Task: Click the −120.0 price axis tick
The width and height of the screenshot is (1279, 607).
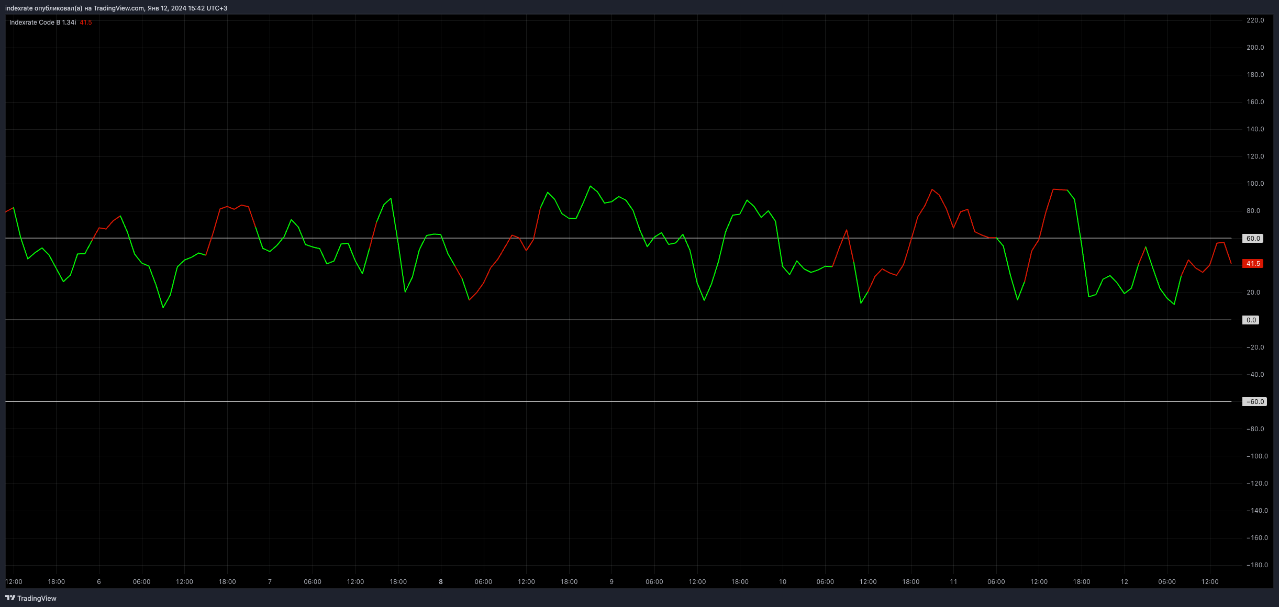Action: 1257,484
